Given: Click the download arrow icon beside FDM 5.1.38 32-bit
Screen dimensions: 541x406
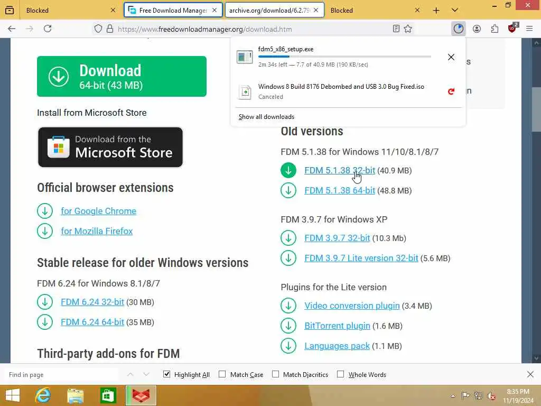Looking at the screenshot, I should point(288,170).
